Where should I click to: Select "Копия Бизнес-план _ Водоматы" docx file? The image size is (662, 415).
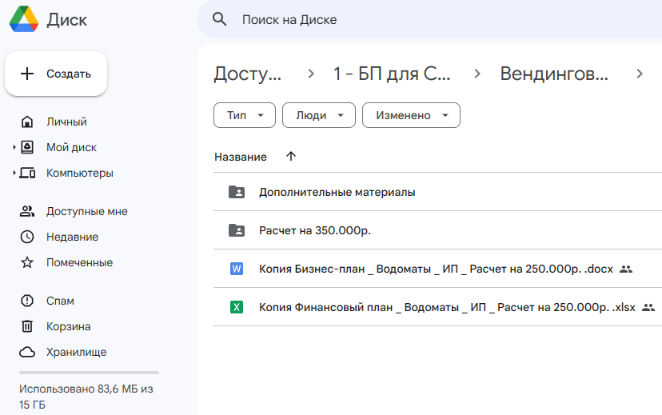pyautogui.click(x=438, y=269)
